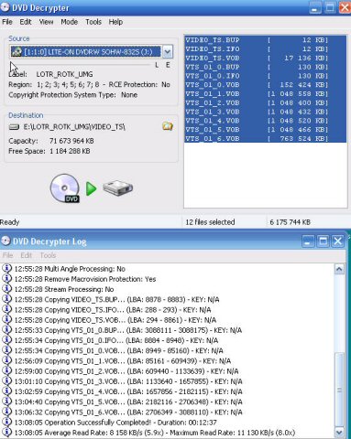Open the Help menu
Image resolution: width=351 pixels, height=439 pixels.
[115, 22]
